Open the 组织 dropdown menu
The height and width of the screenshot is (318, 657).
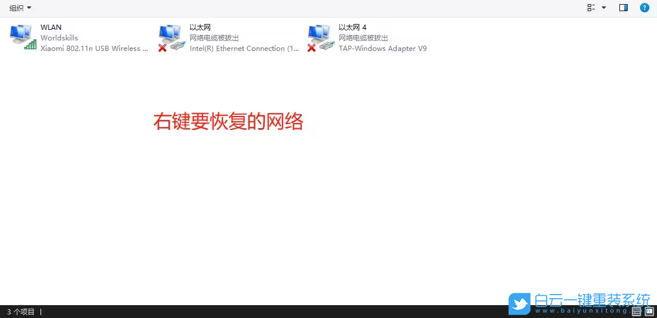tap(20, 8)
